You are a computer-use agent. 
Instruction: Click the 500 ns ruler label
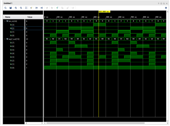click(109, 17)
